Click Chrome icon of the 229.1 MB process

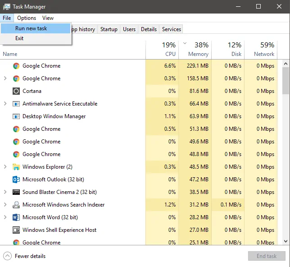pyautogui.click(x=16, y=66)
